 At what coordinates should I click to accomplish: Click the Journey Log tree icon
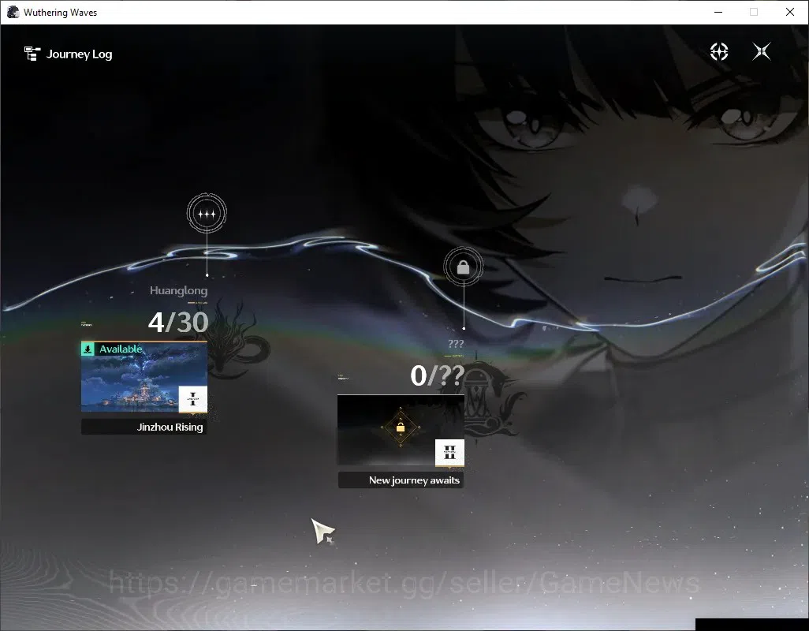pos(32,54)
